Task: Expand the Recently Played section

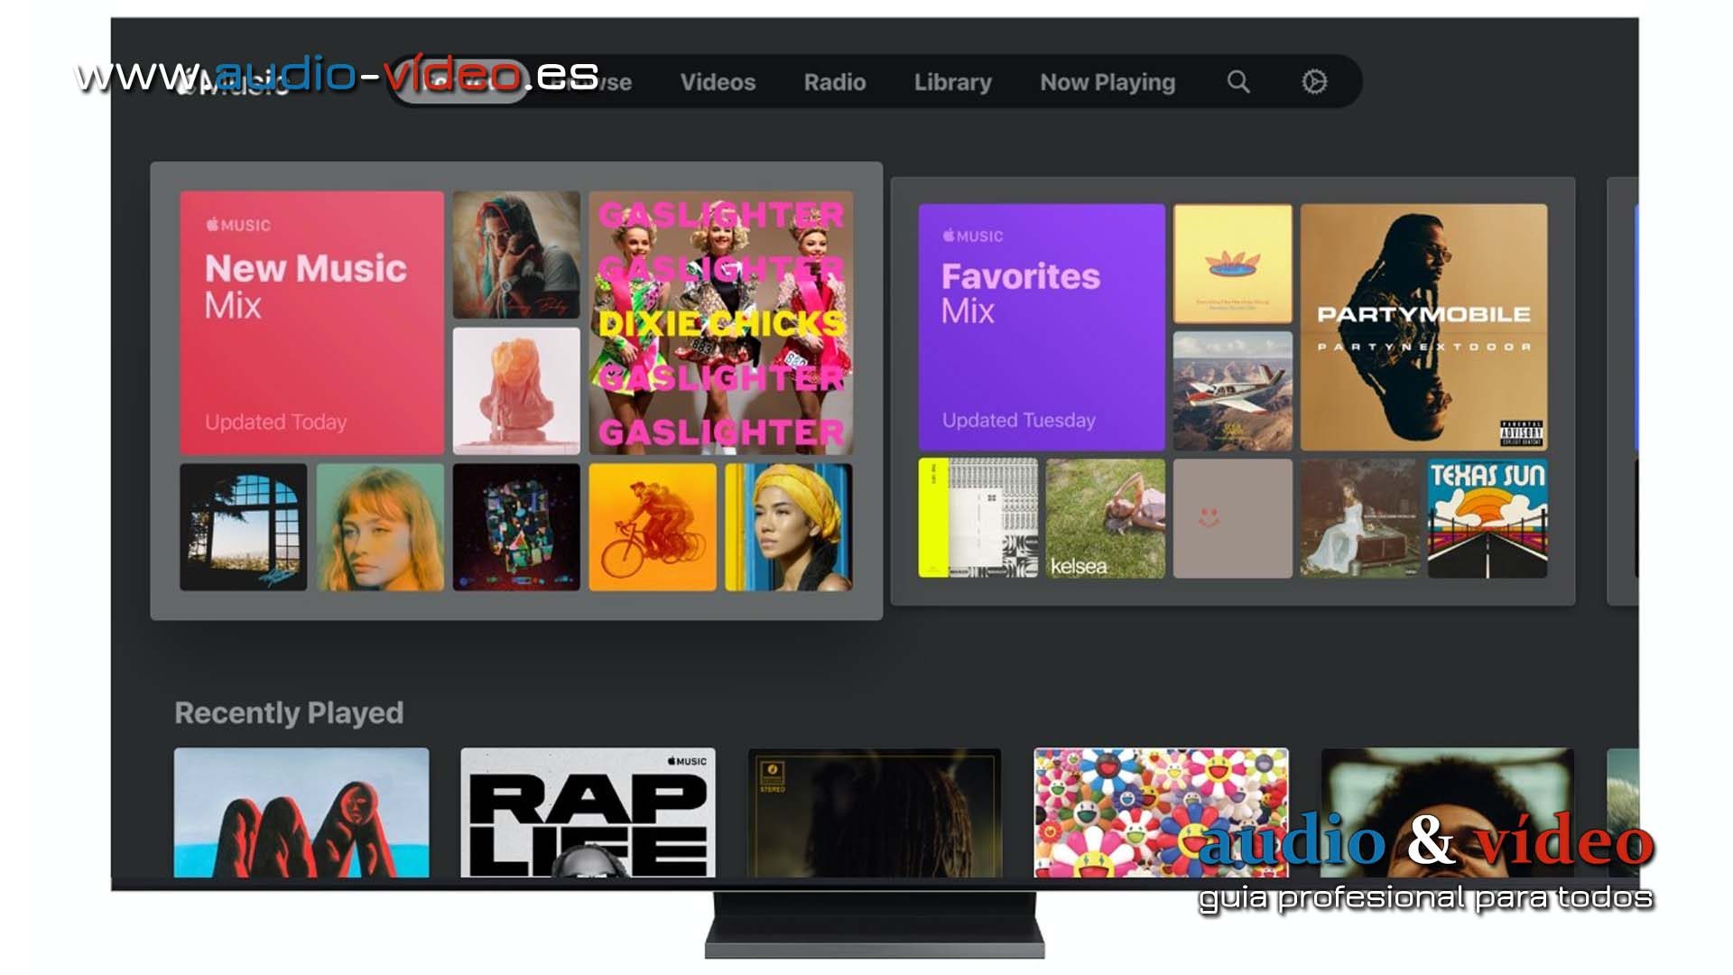Action: (289, 710)
